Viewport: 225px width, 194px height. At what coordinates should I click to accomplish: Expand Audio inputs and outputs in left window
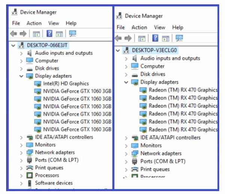tap(21, 54)
